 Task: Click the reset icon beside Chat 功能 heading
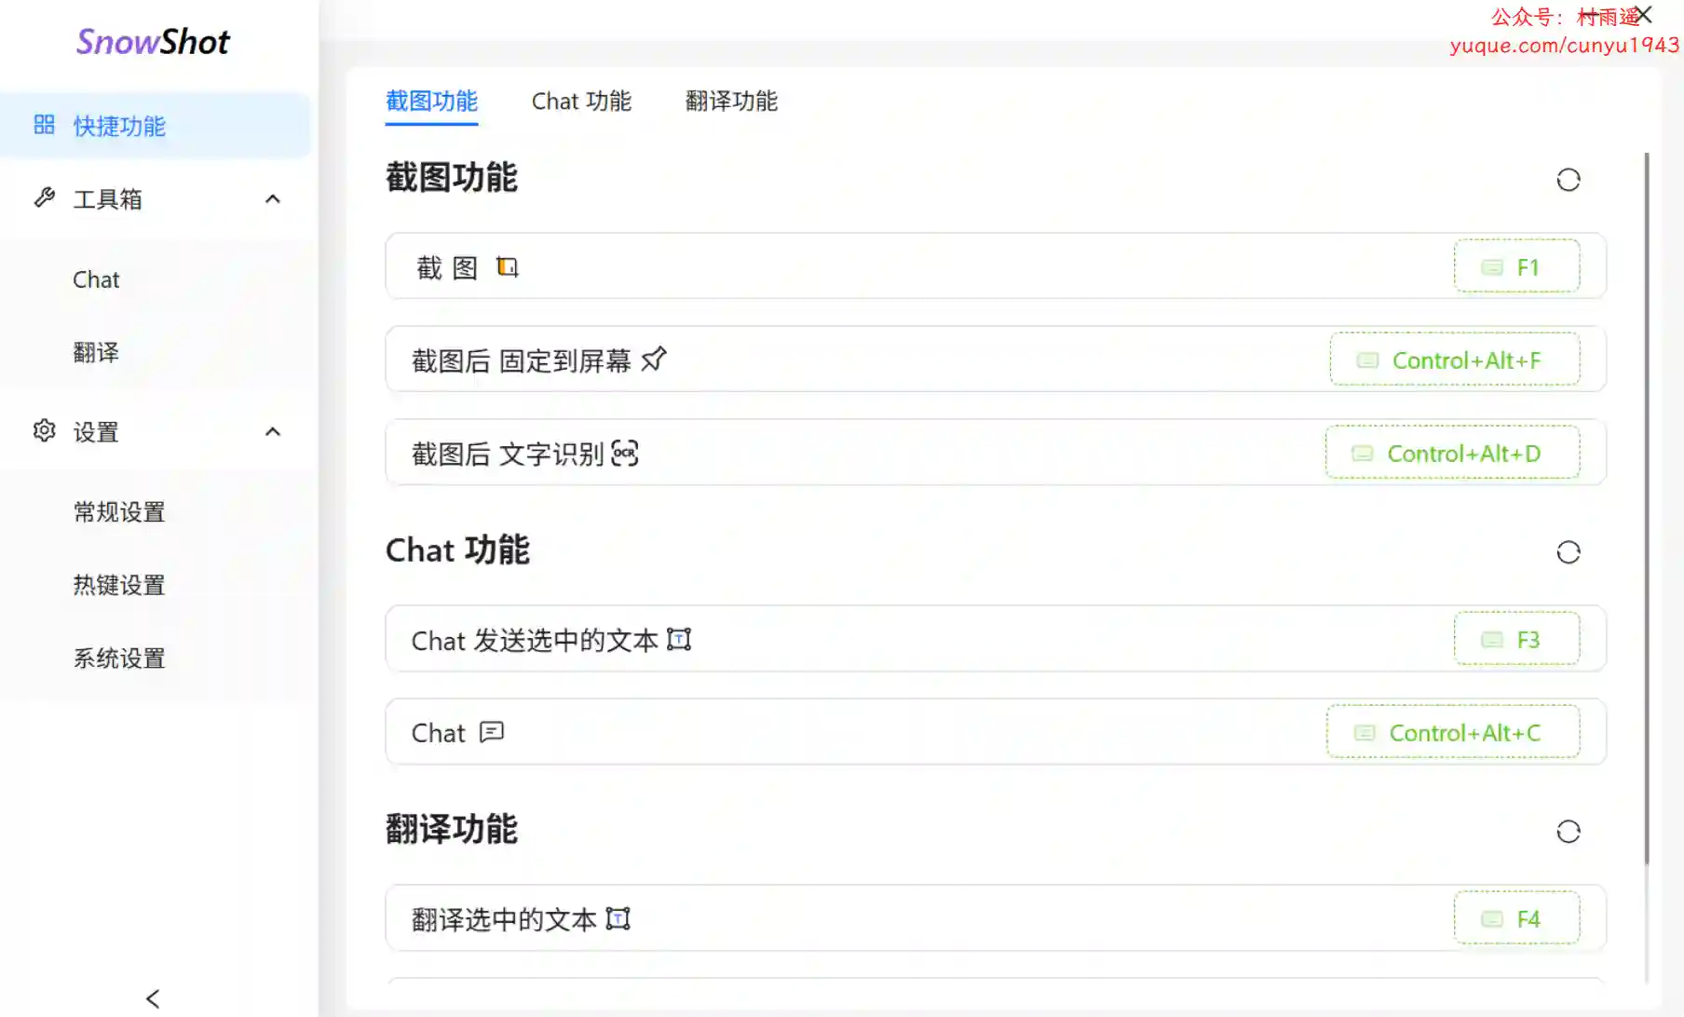point(1569,552)
